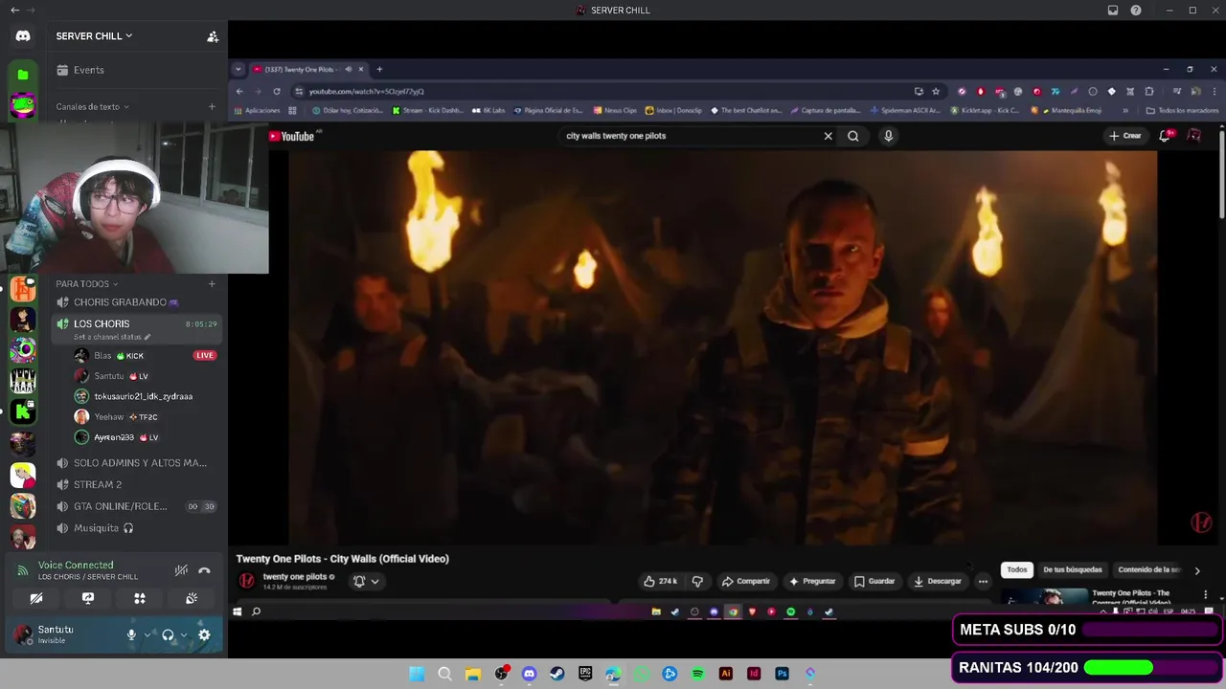Join STREAM 2 voice channel
Image resolution: width=1226 pixels, height=689 pixels.
(x=98, y=484)
